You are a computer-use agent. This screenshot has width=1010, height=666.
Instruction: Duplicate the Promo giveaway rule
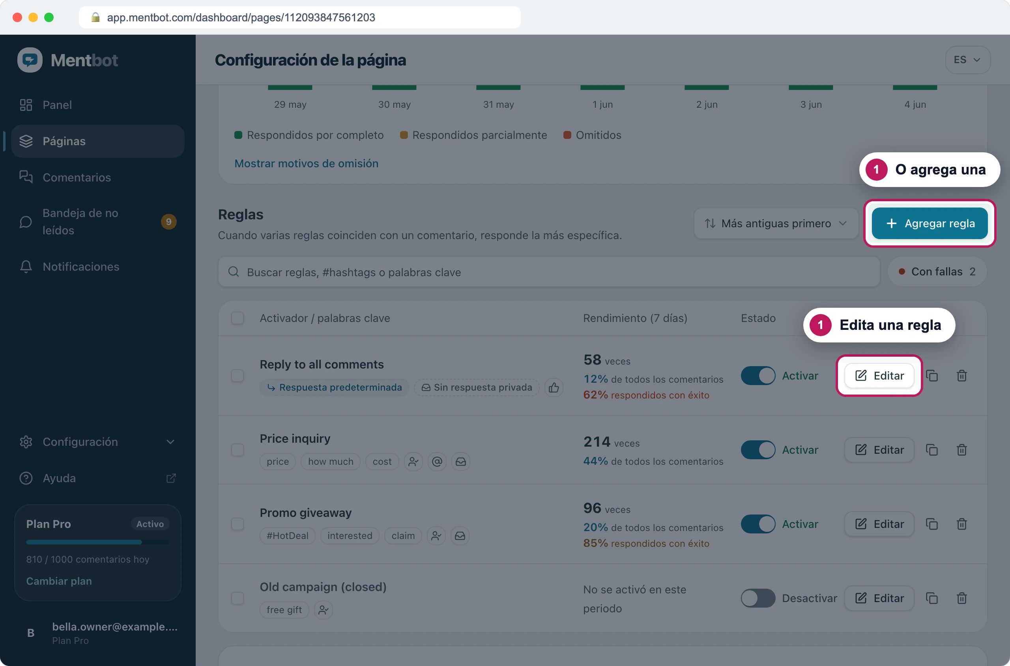(x=932, y=524)
